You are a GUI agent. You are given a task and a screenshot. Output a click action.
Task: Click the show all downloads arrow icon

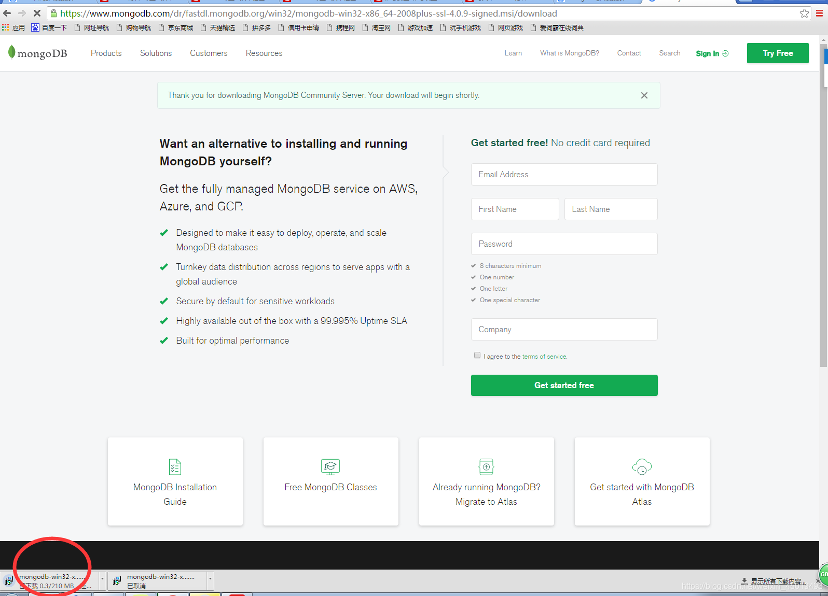pos(744,581)
